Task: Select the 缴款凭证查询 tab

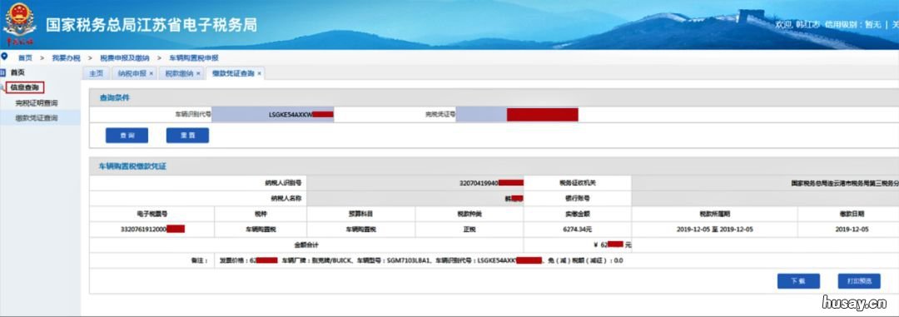Action: click(233, 73)
